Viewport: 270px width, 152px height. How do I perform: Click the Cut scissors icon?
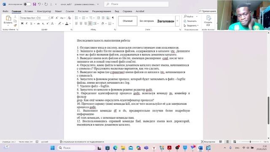point(15,16)
